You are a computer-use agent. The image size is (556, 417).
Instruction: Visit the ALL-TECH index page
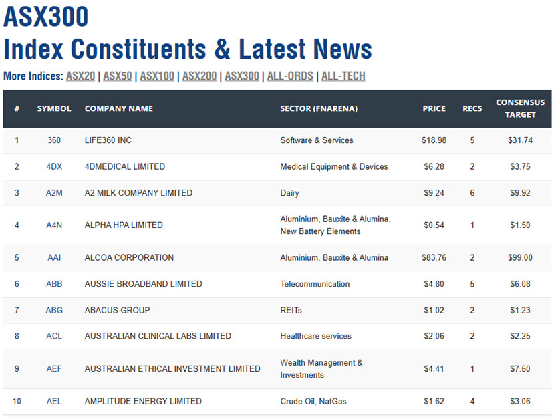click(x=343, y=76)
